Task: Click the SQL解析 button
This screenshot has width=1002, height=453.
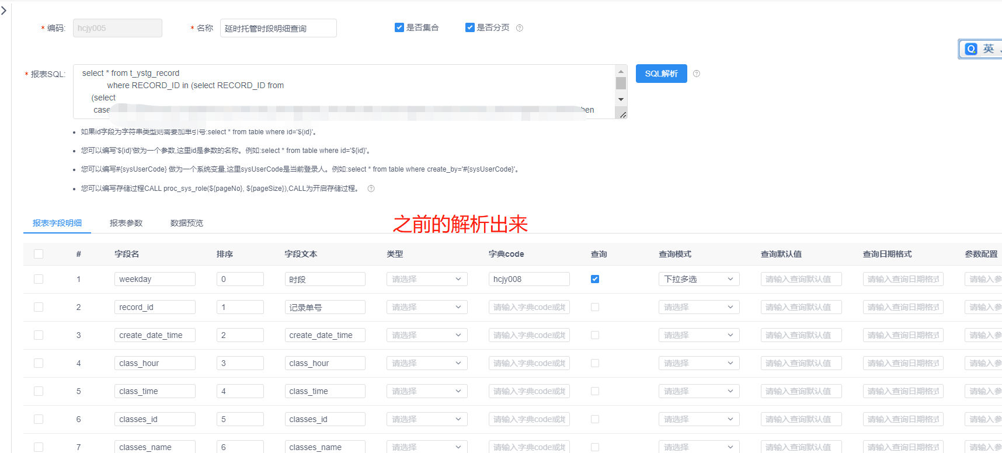Action: (661, 74)
